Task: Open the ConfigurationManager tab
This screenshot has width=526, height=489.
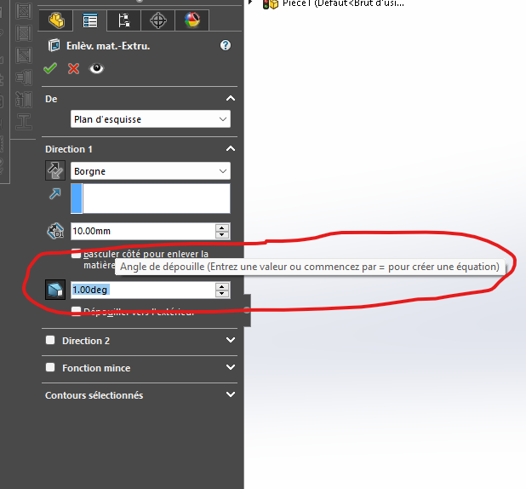Action: tap(124, 20)
